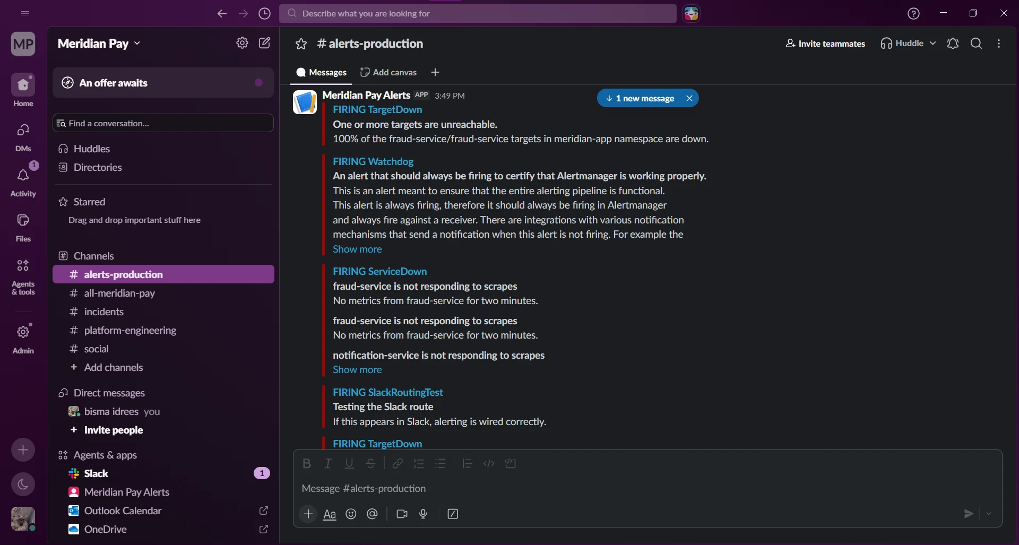
Task: Mention someone with @ icon
Action: 372,514
